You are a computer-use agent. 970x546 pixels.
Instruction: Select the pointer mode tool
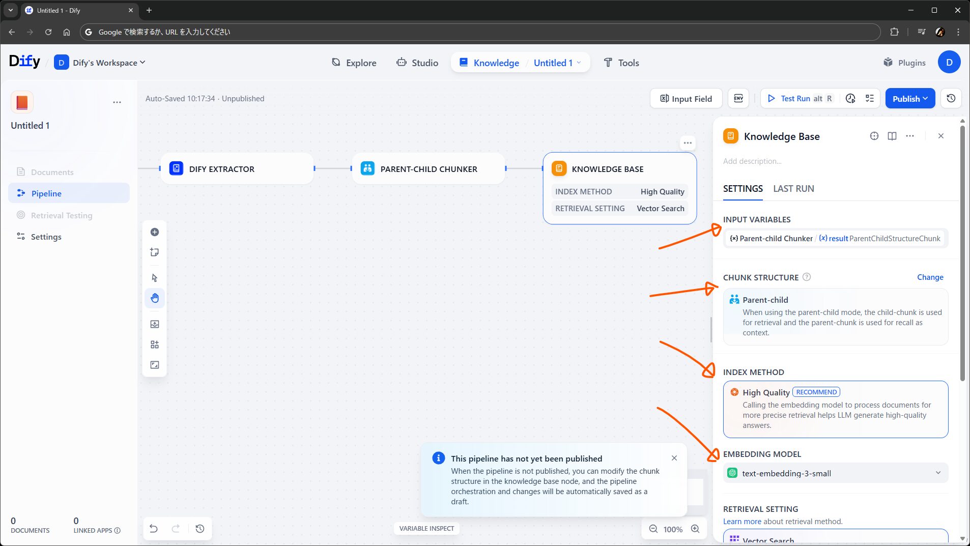coord(155,278)
